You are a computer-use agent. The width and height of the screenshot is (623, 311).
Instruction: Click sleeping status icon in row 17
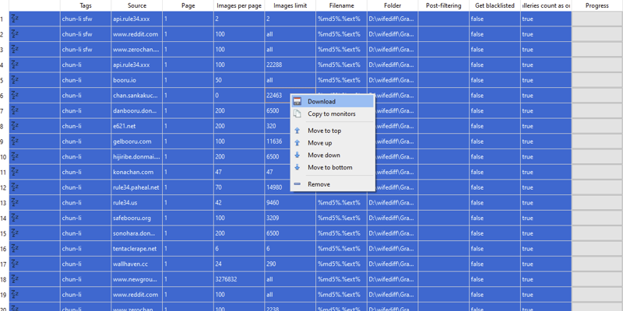(x=15, y=264)
